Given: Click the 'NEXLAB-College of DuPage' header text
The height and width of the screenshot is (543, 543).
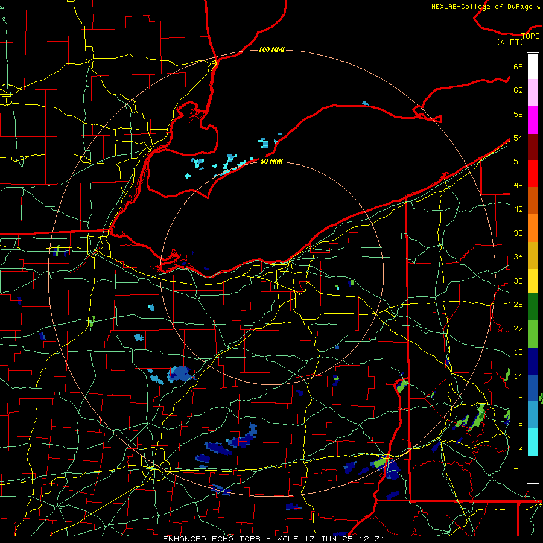Looking at the screenshot, I should 481,7.
